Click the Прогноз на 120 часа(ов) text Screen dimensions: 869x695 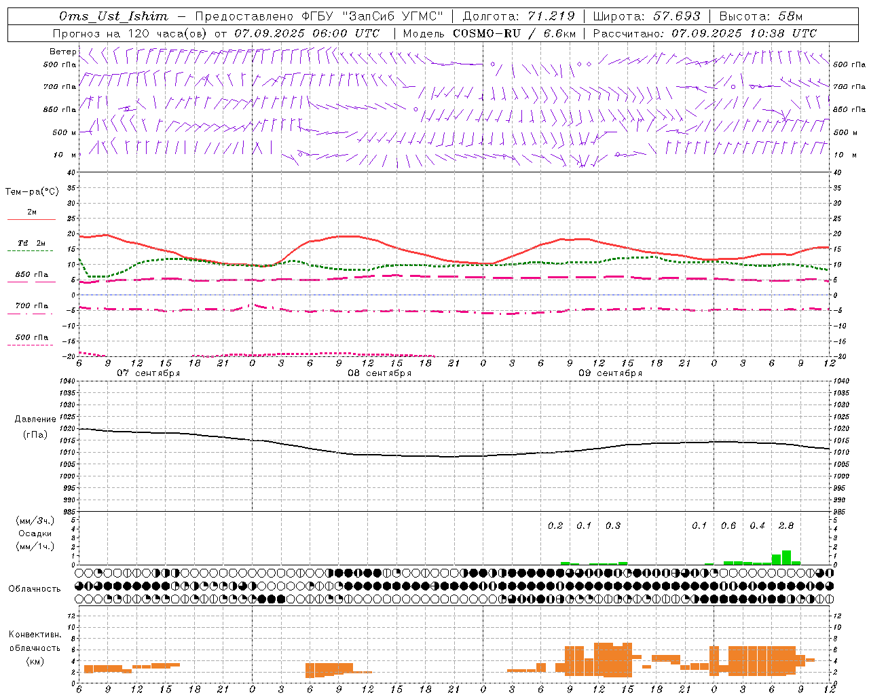click(x=131, y=33)
